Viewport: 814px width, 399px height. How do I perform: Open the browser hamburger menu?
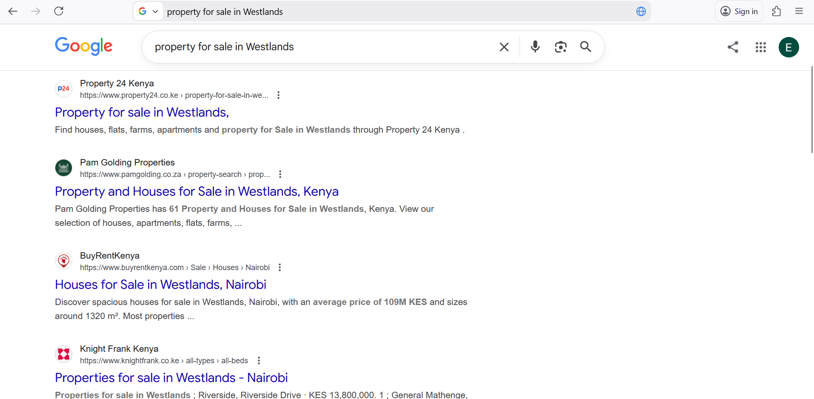click(800, 11)
